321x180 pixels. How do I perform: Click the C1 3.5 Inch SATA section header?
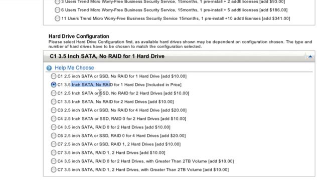point(179,56)
